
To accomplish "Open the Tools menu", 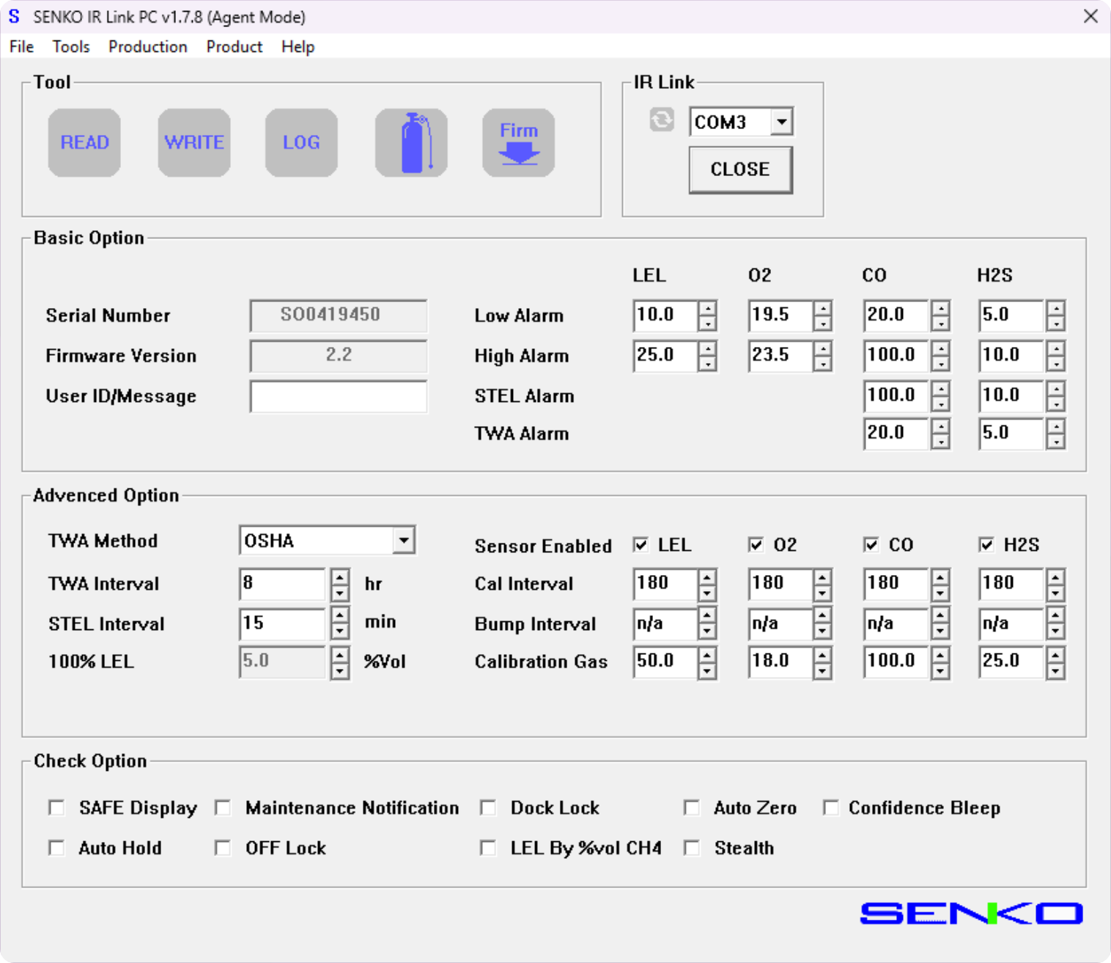I will tap(71, 47).
